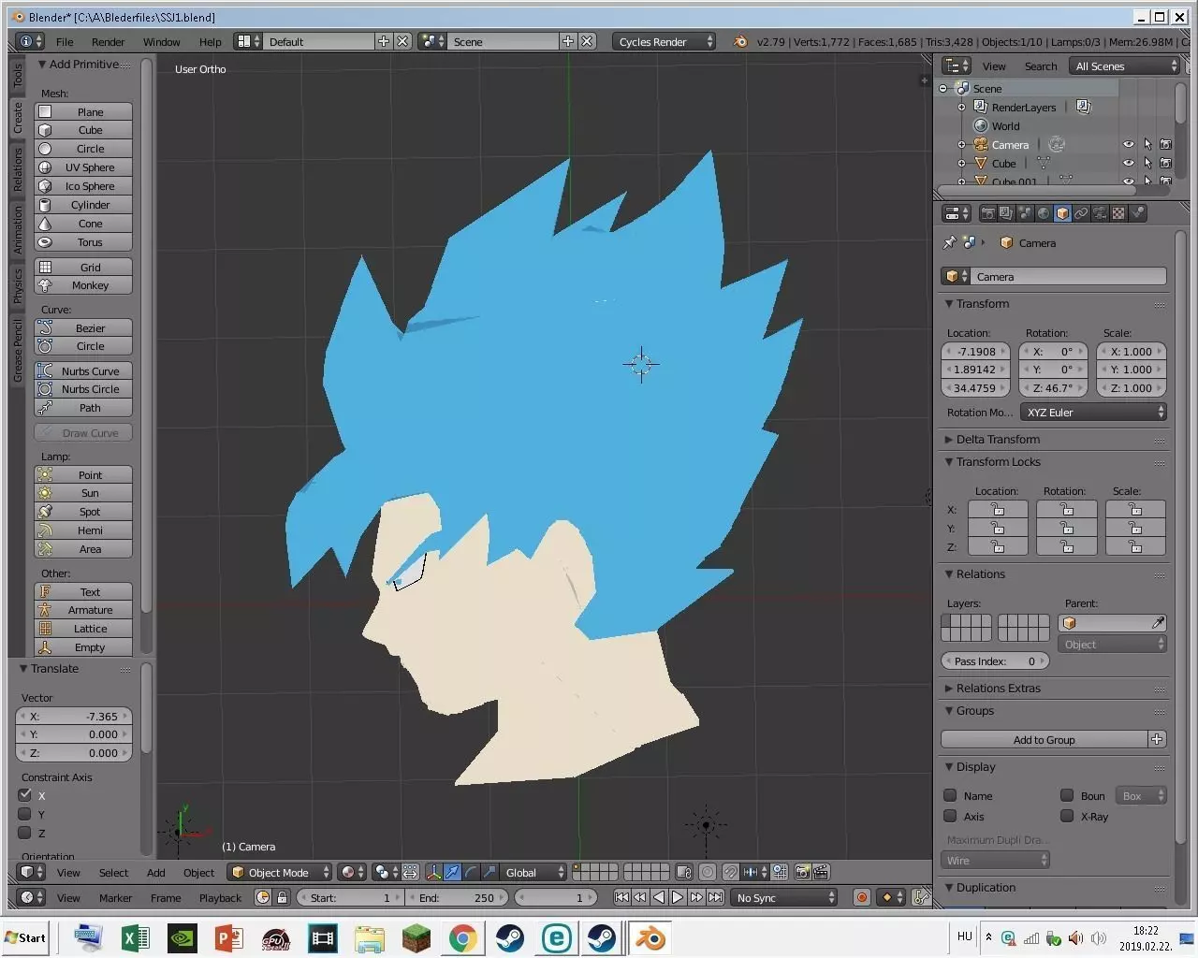This screenshot has width=1198, height=958.
Task: Play the animation in reverse
Action: click(659, 897)
